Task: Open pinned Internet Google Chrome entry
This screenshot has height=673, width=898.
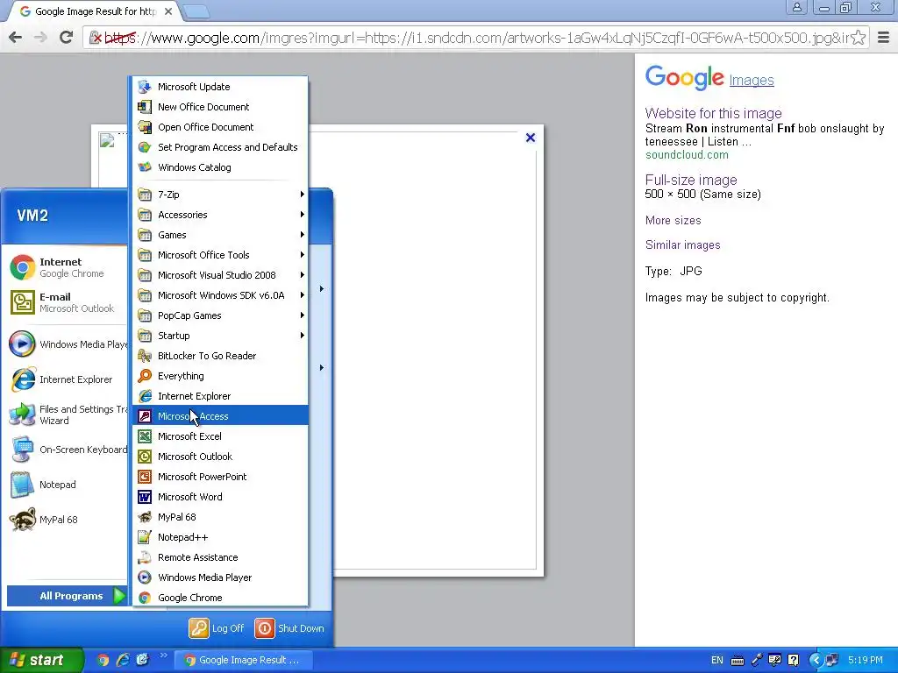Action: coord(66,267)
